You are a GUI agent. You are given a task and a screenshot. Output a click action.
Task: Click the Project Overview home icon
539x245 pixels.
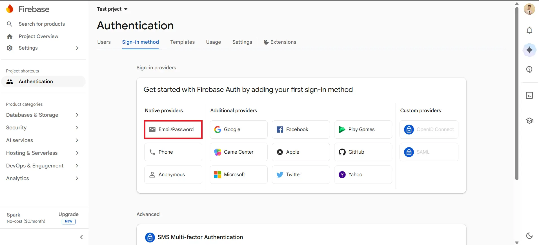(x=10, y=36)
